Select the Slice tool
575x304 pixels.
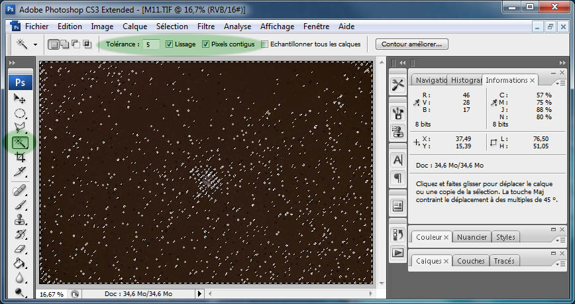20,172
